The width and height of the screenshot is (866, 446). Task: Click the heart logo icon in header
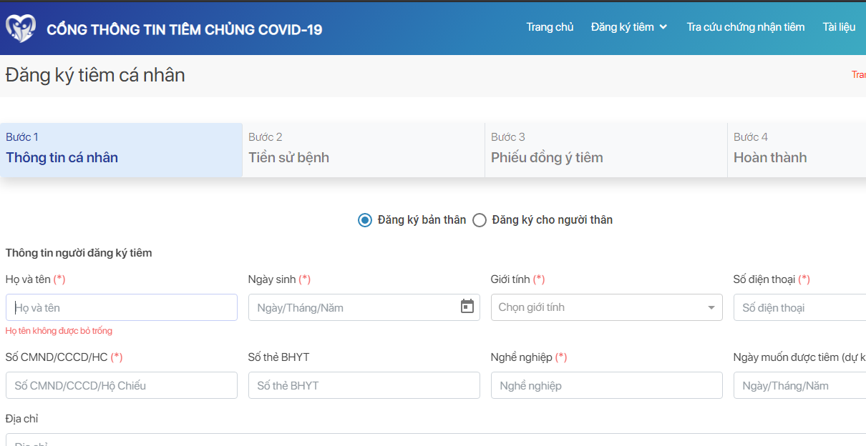[20, 29]
